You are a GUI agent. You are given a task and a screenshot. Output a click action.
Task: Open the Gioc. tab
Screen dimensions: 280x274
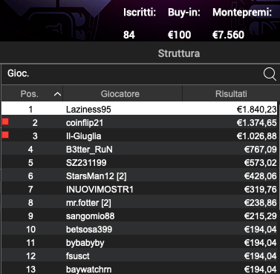click(x=19, y=73)
